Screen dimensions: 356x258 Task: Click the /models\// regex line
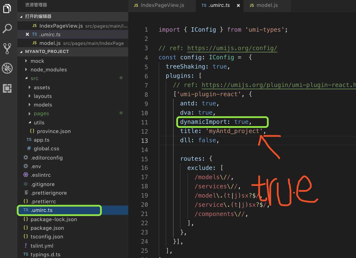pos(214,177)
